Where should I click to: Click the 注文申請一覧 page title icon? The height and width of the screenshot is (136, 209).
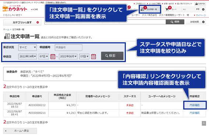pyautogui.click(x=7, y=36)
